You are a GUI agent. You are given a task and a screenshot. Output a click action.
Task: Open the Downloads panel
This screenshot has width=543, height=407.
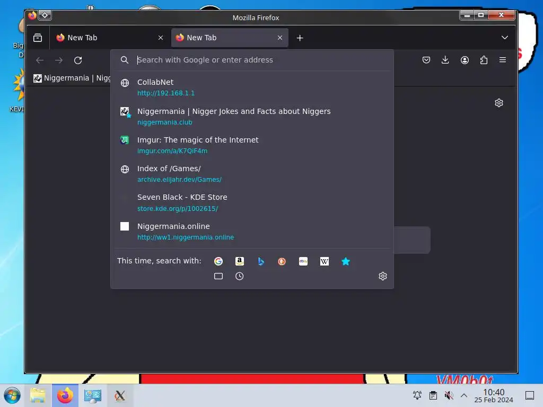[445, 60]
